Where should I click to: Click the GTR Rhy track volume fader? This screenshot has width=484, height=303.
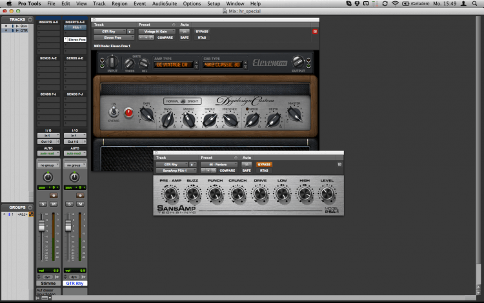[x=68, y=226]
